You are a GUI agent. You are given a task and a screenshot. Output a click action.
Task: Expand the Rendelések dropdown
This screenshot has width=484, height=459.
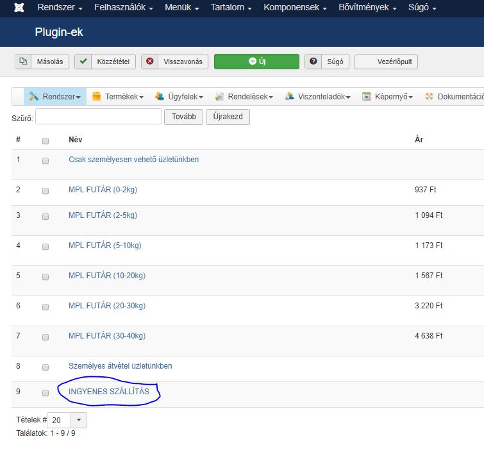[271, 97]
